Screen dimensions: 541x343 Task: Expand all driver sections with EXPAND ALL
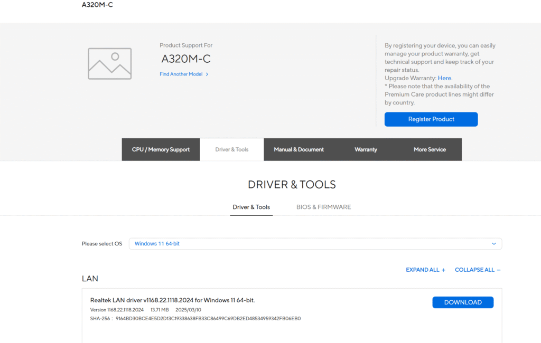(x=422, y=270)
